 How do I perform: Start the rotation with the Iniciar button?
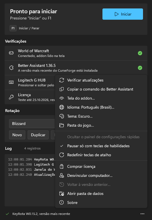(123, 14)
